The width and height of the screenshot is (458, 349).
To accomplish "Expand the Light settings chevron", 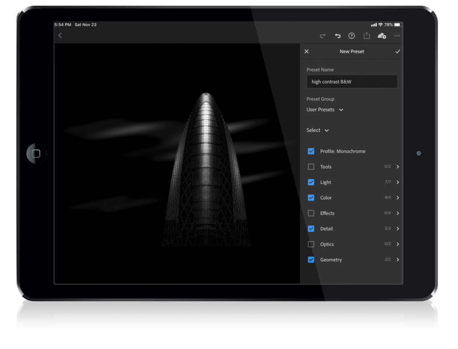I will (x=398, y=182).
